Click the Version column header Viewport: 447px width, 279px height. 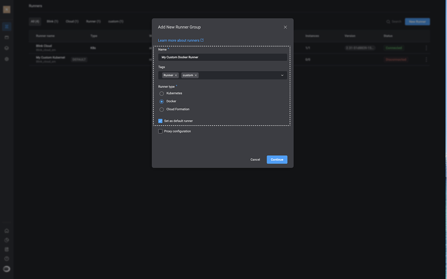click(x=350, y=36)
